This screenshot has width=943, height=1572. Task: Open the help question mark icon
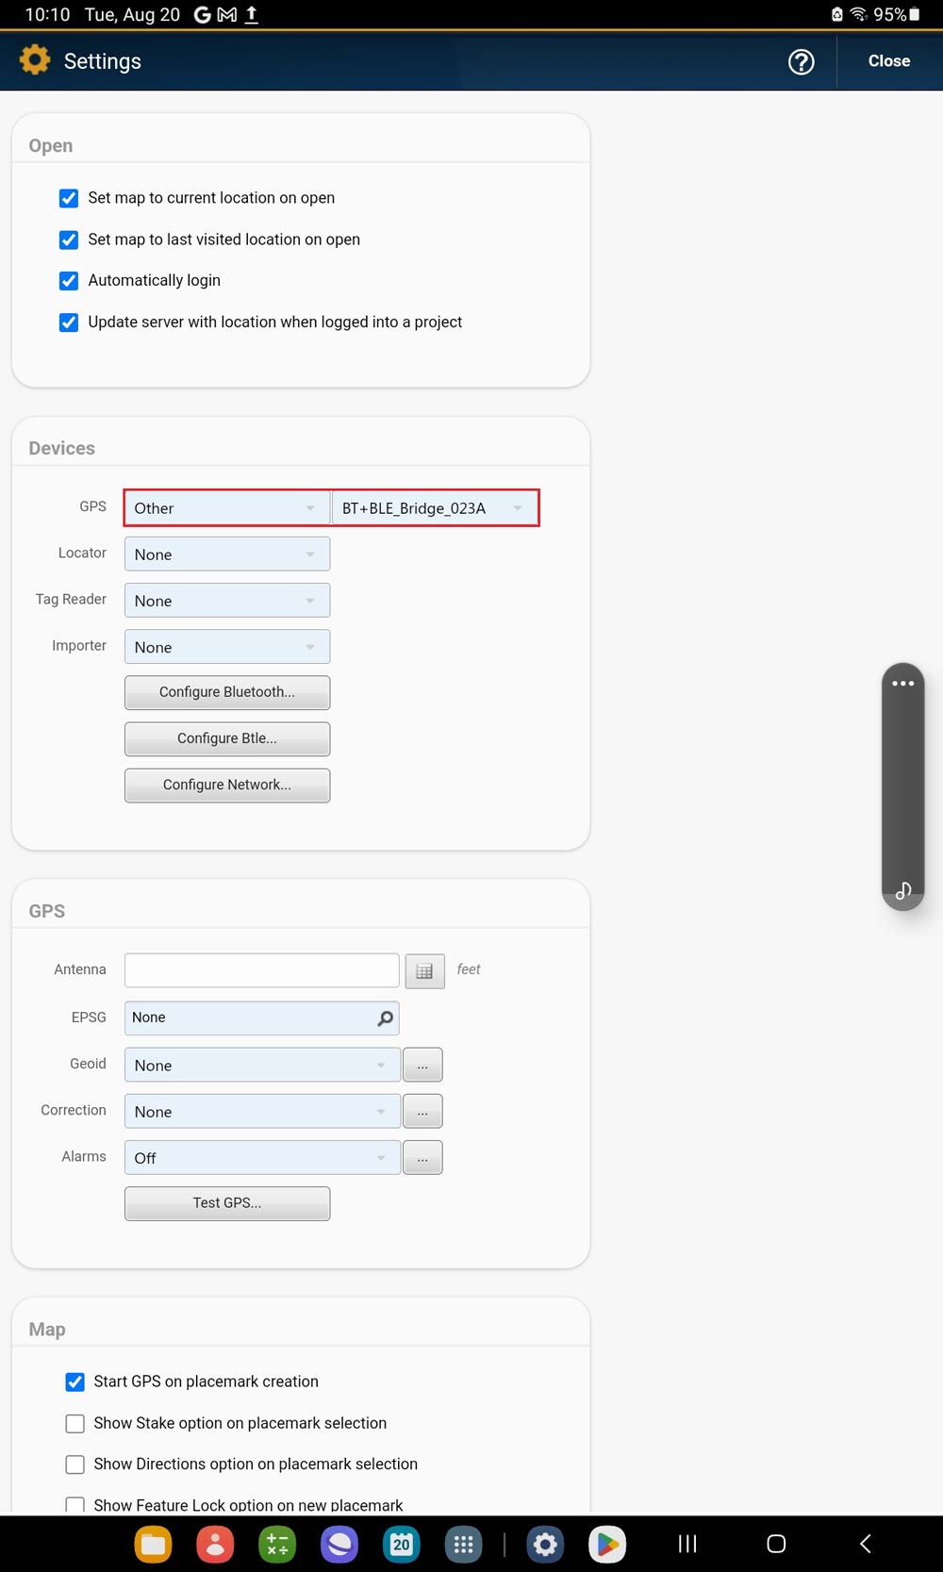[801, 61]
